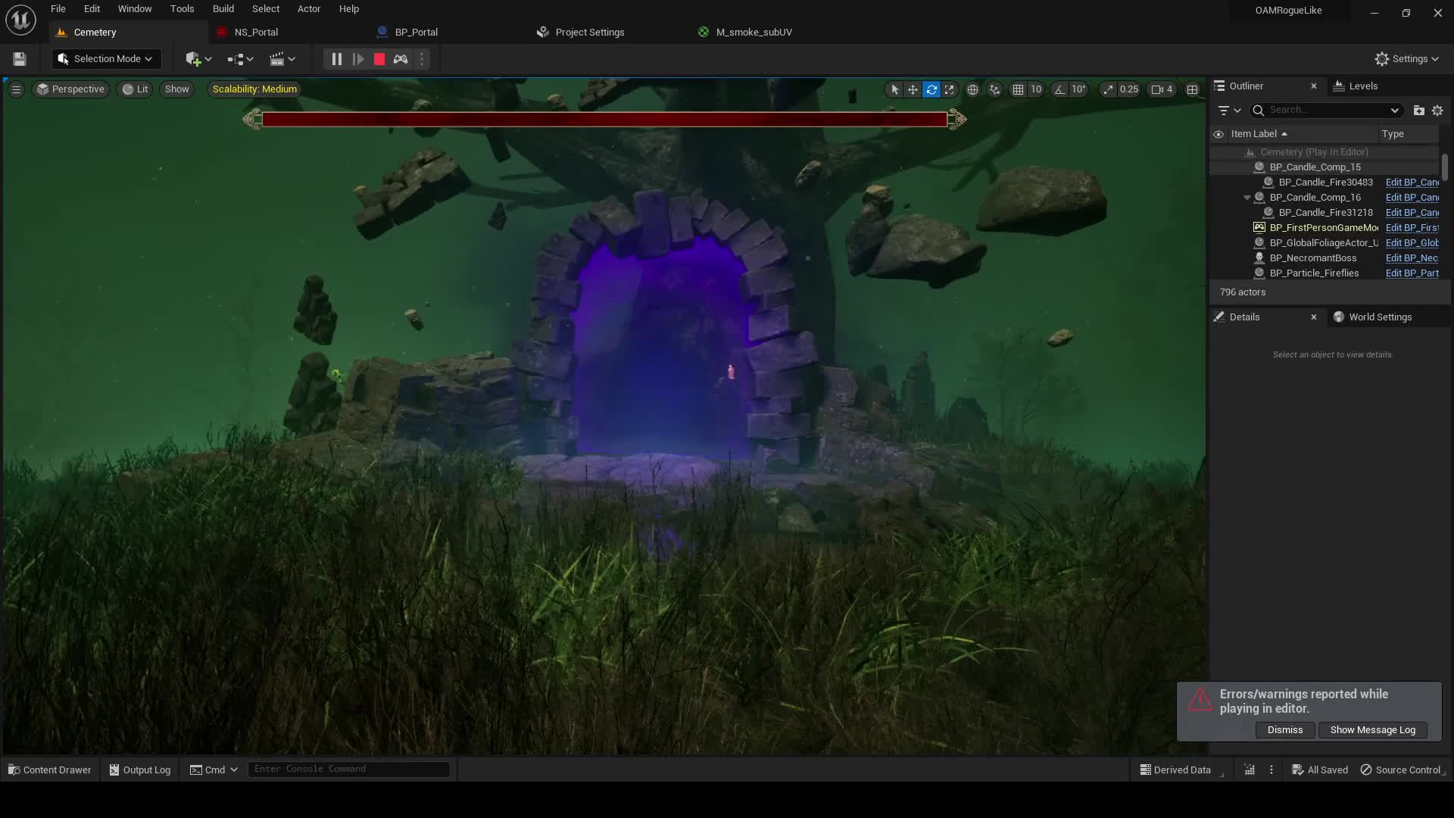Viewport: 1454px width, 818px height.
Task: Open the Content Drawer
Action: click(x=50, y=770)
